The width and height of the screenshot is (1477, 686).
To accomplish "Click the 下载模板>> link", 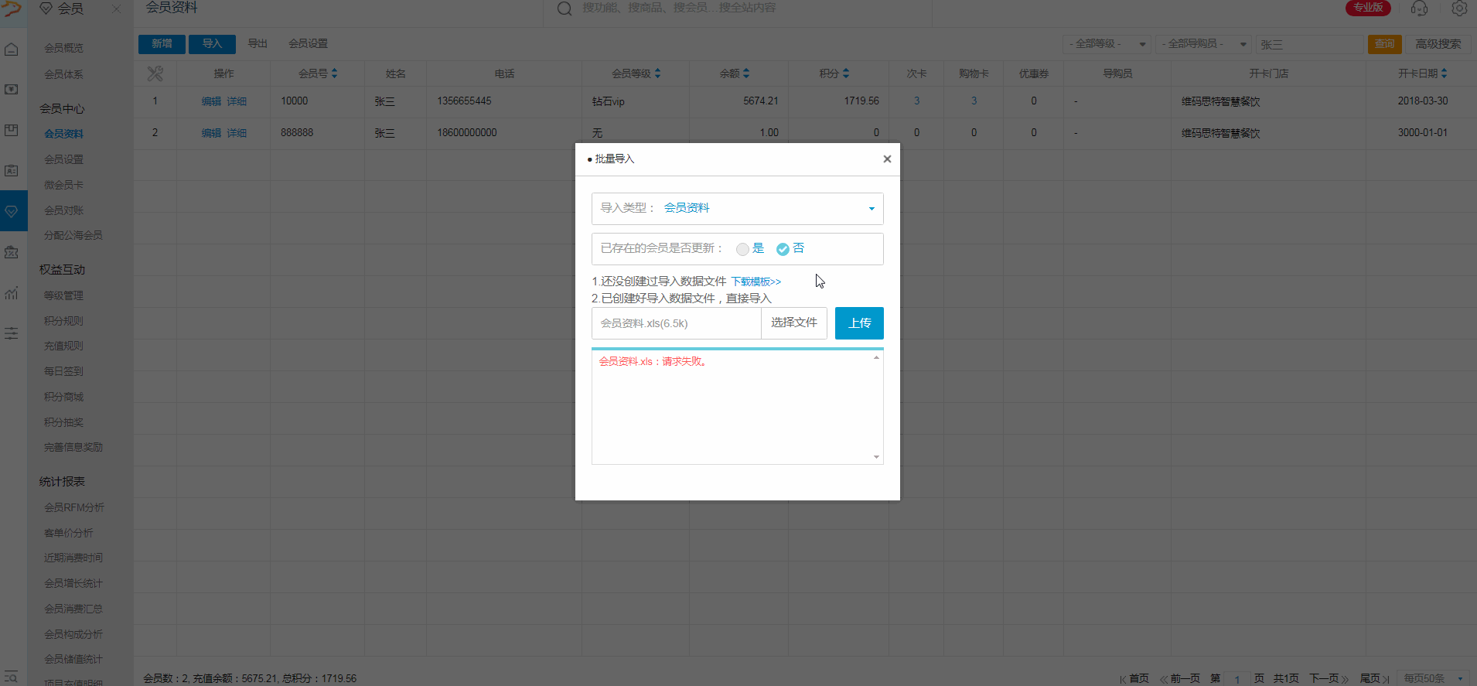I will pyautogui.click(x=756, y=282).
